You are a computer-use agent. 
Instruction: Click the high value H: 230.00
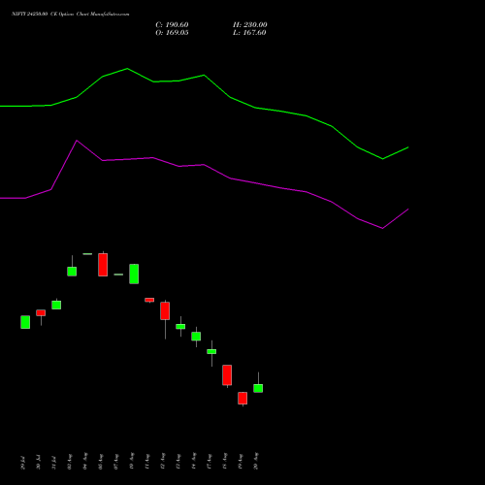pyautogui.click(x=250, y=25)
